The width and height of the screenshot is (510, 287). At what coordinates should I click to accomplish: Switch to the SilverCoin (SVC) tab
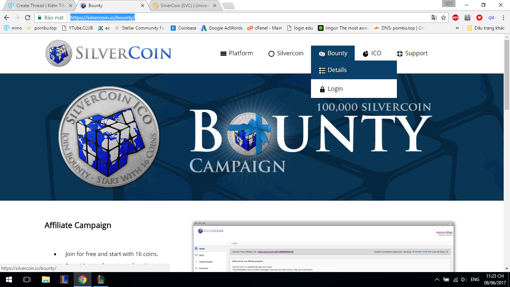(184, 6)
